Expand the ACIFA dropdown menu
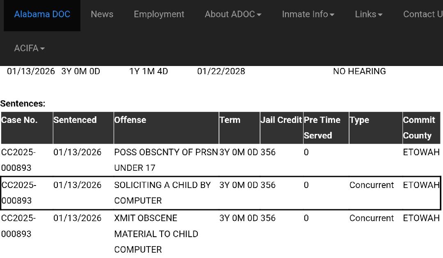 [x=29, y=48]
